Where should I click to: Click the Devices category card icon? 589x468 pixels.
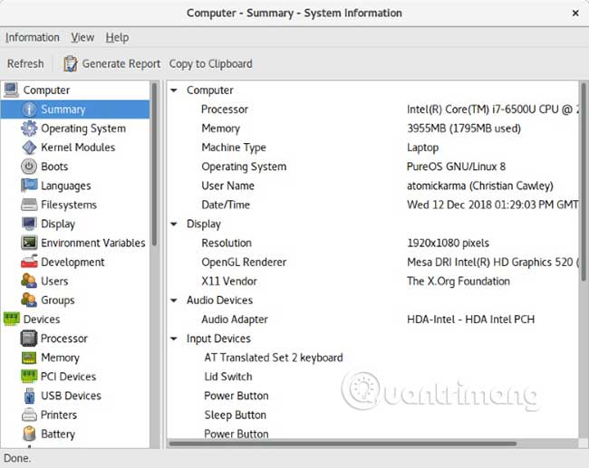coord(11,319)
